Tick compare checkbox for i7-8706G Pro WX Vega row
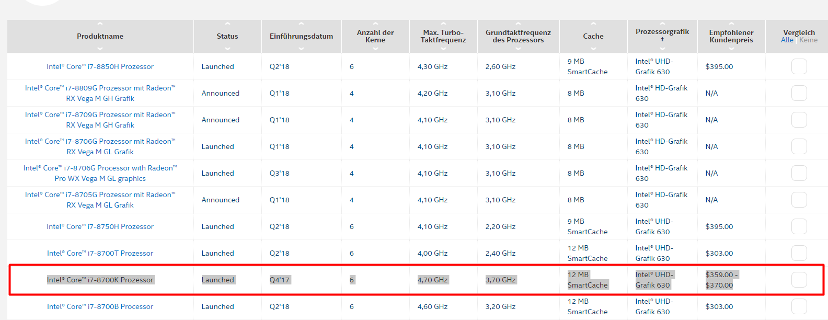The image size is (828, 320). [799, 173]
